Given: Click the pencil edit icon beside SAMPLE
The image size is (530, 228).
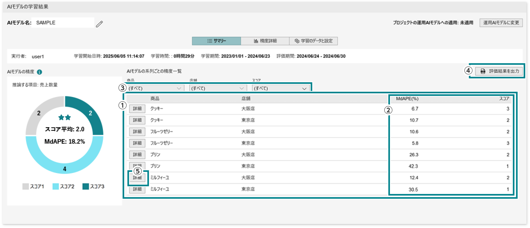Looking at the screenshot, I should pyautogui.click(x=99, y=24).
